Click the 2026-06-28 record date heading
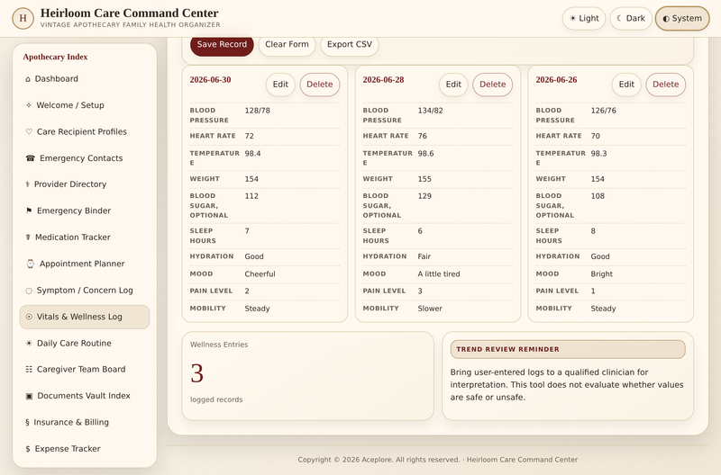Viewport: 721px width, 475px height. [x=383, y=80]
